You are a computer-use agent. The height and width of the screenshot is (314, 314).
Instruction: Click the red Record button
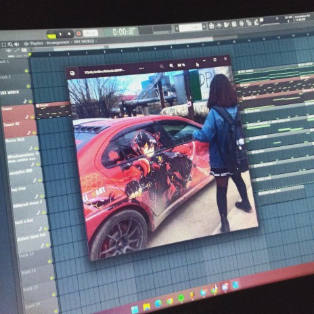click(x=78, y=34)
